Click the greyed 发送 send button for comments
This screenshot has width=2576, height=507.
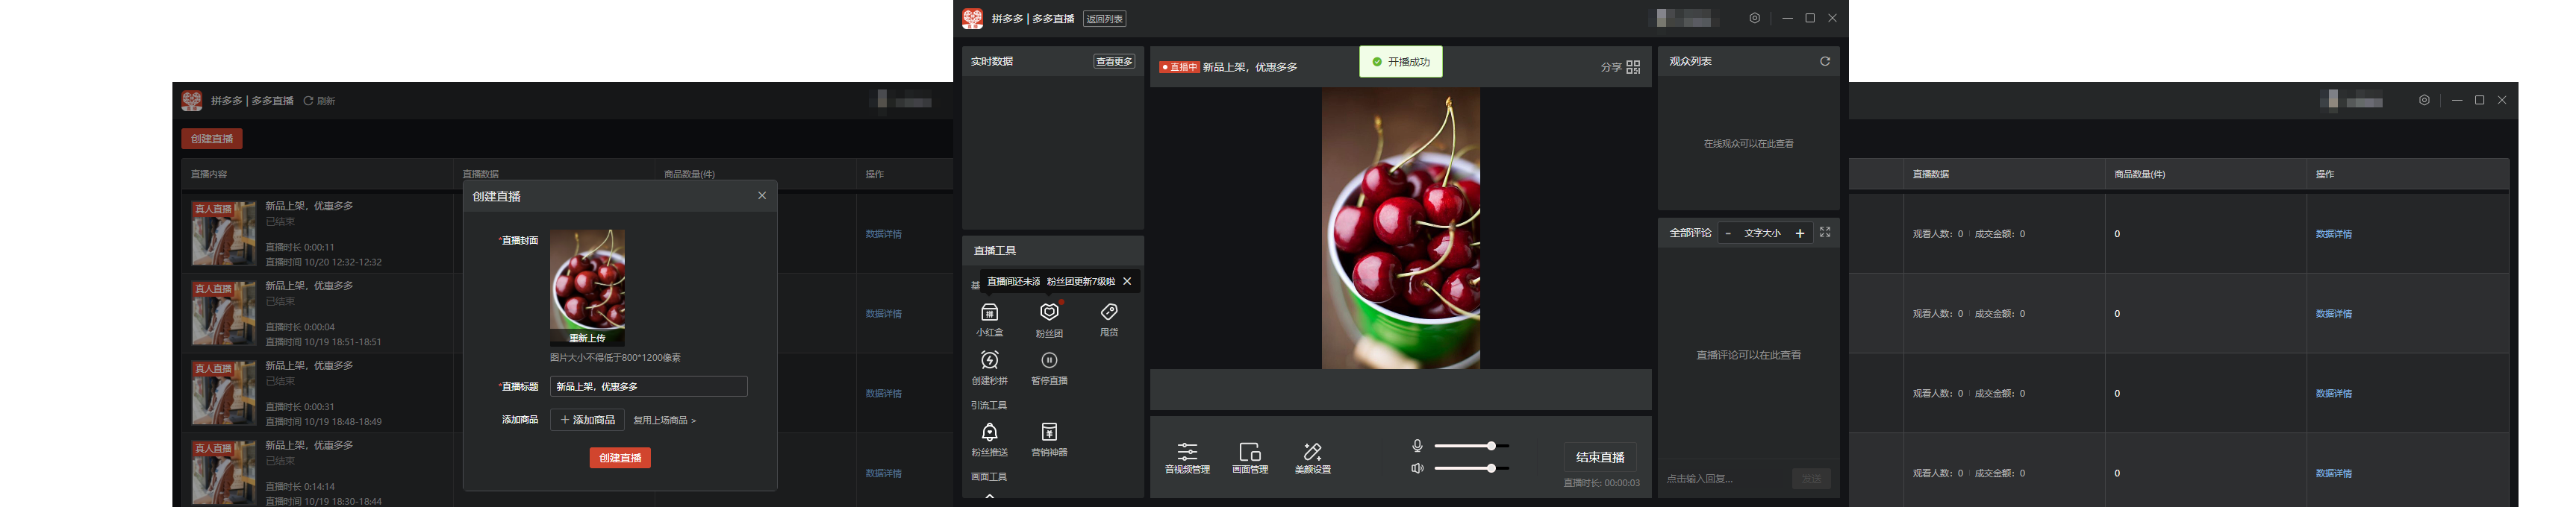point(1811,479)
